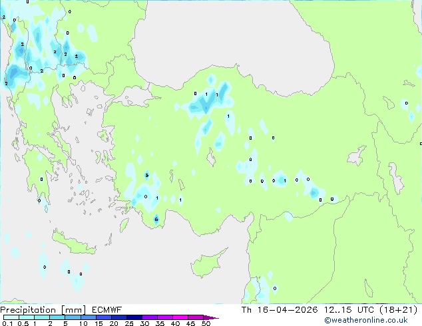Click the 30 to 35 mm purple swatch

pos(150,317)
